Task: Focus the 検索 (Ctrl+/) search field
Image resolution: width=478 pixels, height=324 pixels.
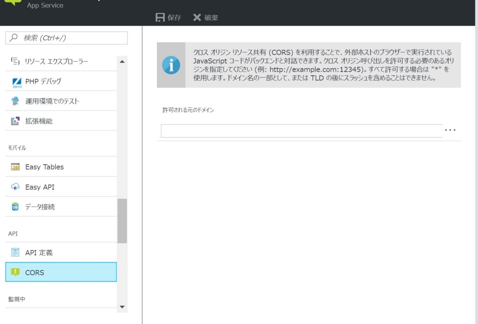Action: pyautogui.click(x=66, y=38)
